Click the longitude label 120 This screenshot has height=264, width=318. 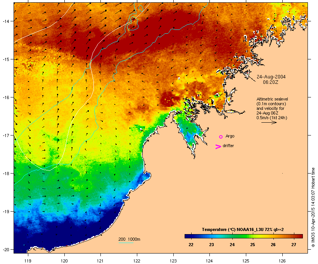64,261
